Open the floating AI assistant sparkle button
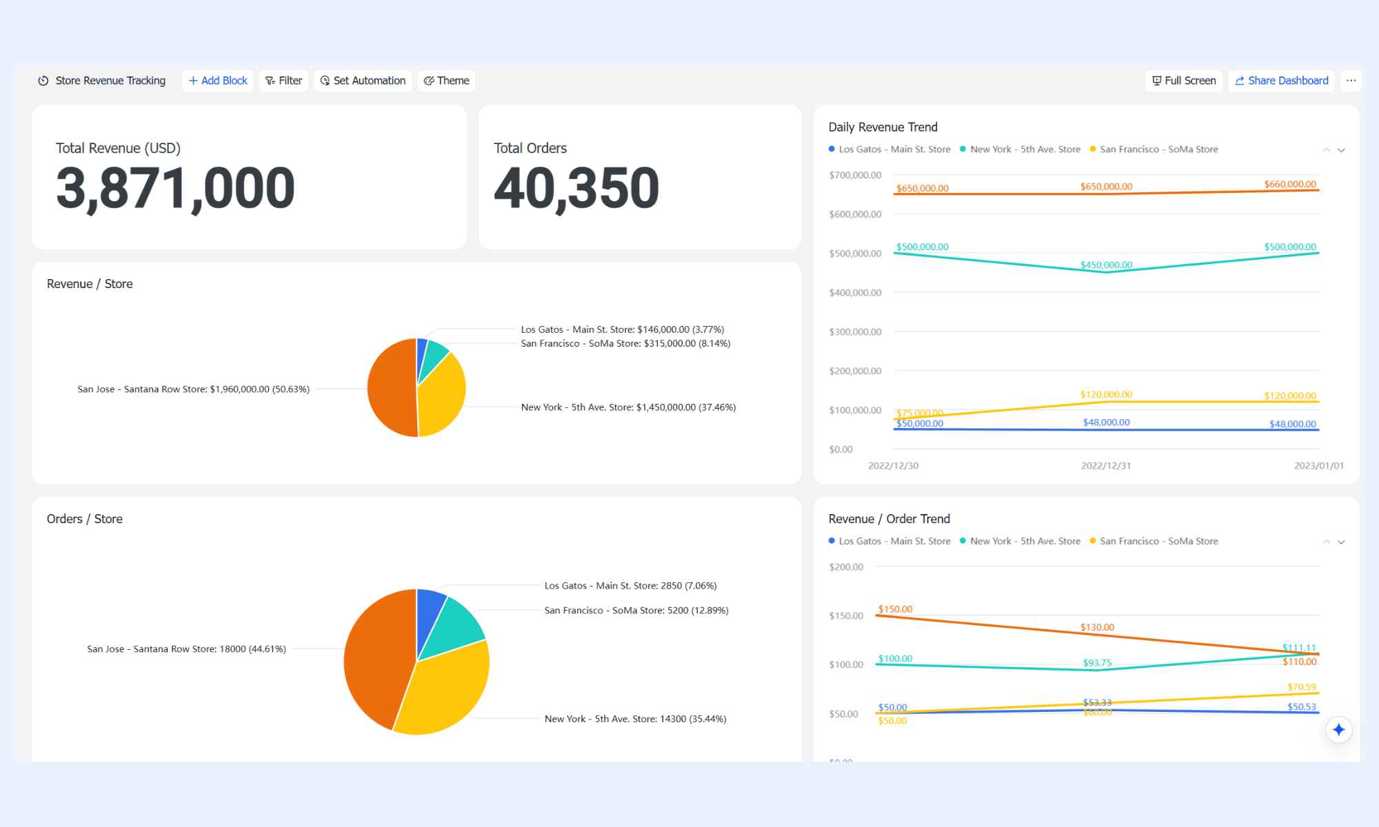 pos(1338,729)
